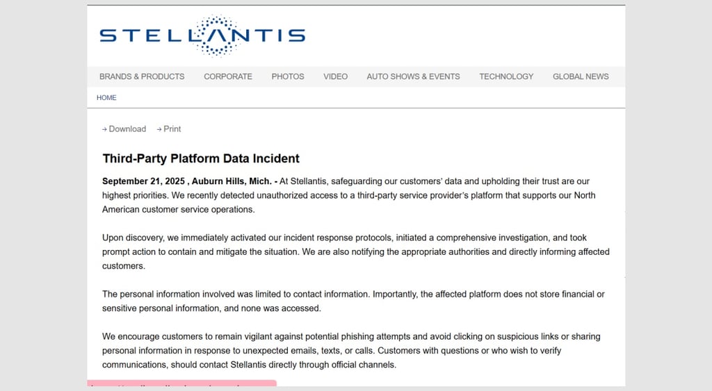Screen dimensions: 712x391
Task: Click the paragraph starting 'We encourage customers'
Action: click(x=351, y=351)
